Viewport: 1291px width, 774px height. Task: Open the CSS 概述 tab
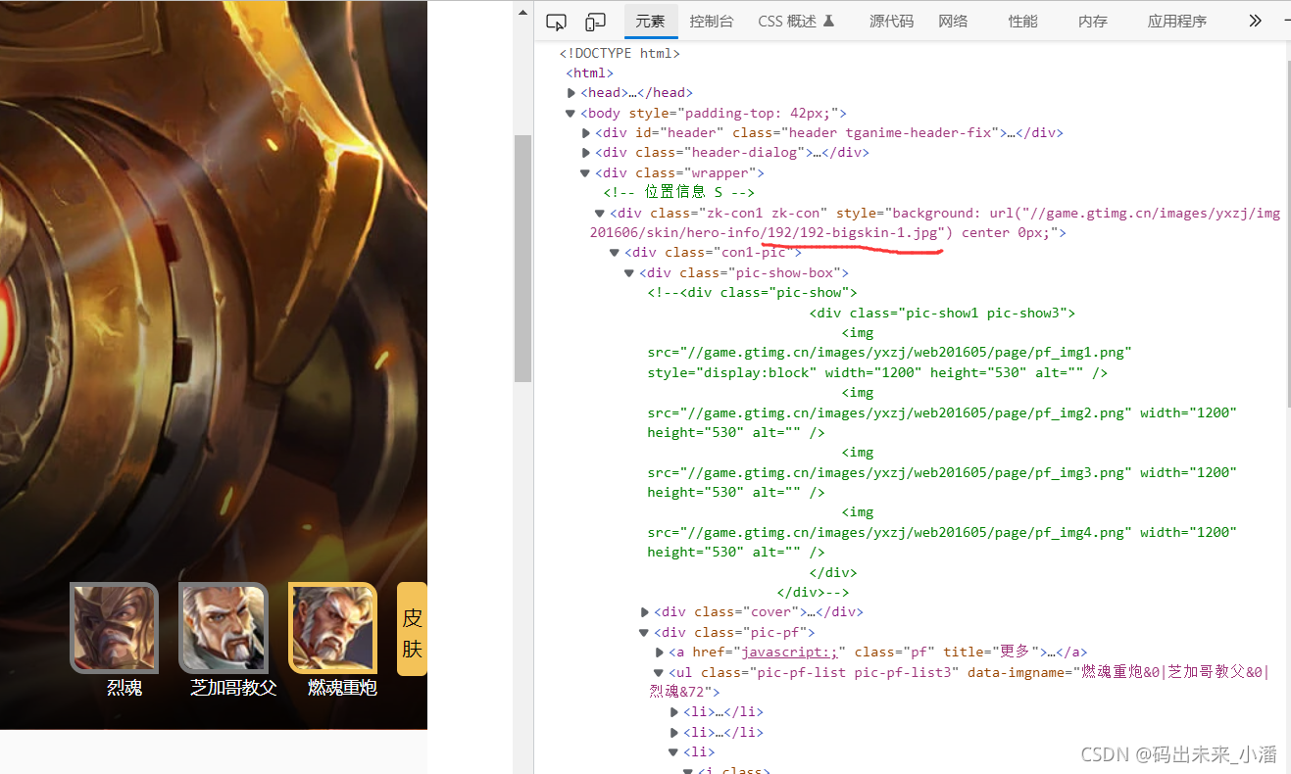(x=795, y=21)
